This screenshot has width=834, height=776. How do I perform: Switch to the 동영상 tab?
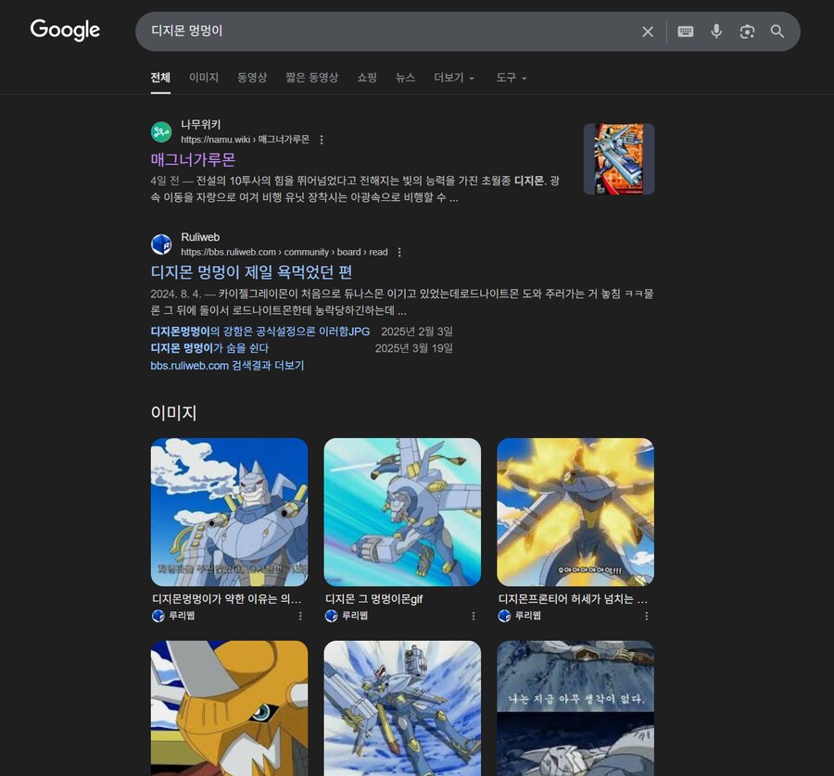pos(251,78)
